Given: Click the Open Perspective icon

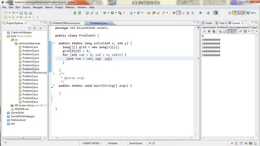Looking at the screenshot, I should [230, 13].
